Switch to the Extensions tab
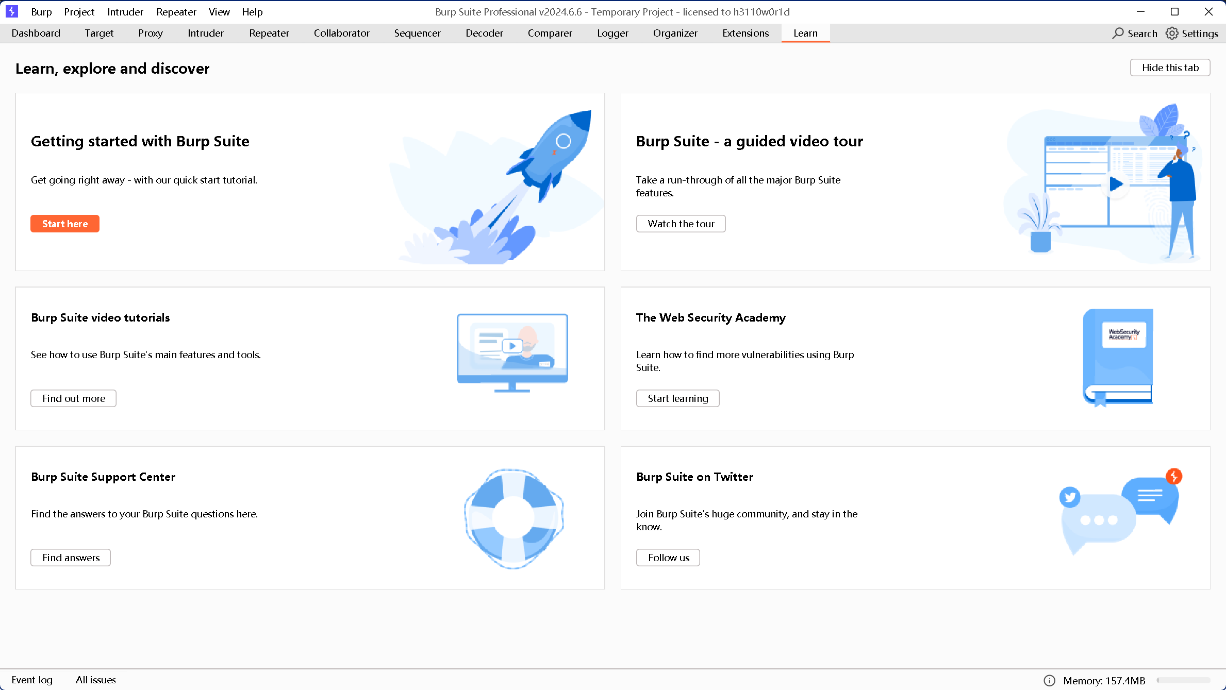The height and width of the screenshot is (690, 1226). tap(745, 33)
